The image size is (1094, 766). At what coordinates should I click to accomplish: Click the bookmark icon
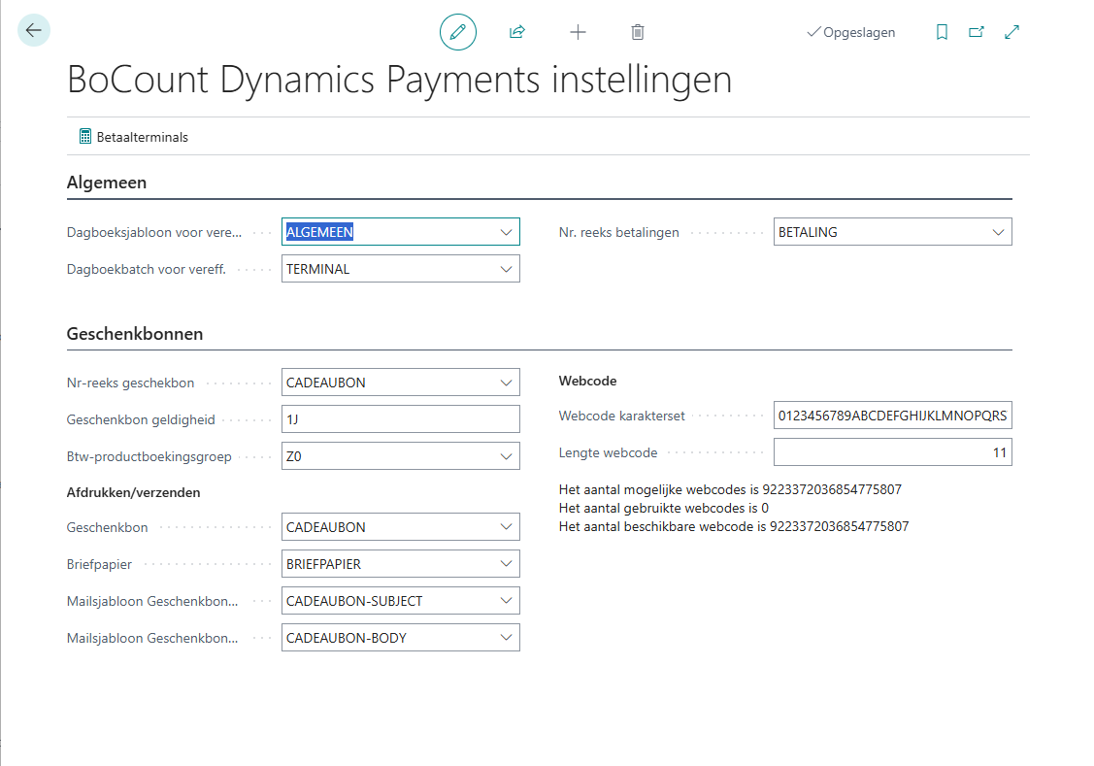tap(942, 32)
